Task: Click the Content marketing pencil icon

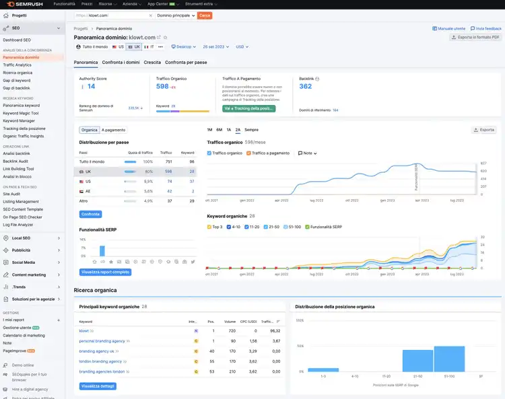Action: coord(6,275)
